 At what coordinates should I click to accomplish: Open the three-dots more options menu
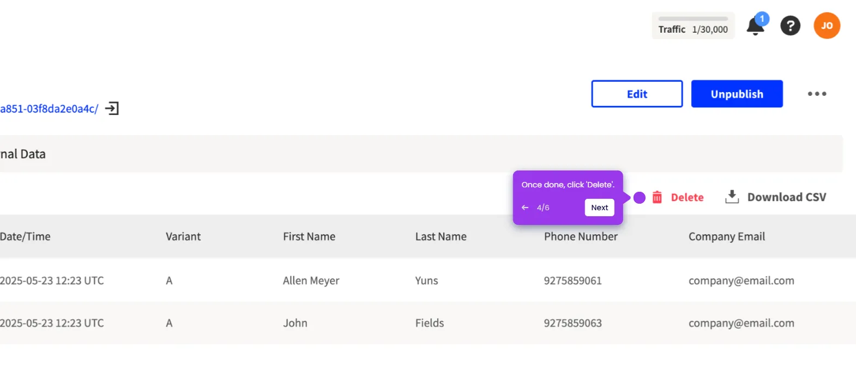point(817,94)
